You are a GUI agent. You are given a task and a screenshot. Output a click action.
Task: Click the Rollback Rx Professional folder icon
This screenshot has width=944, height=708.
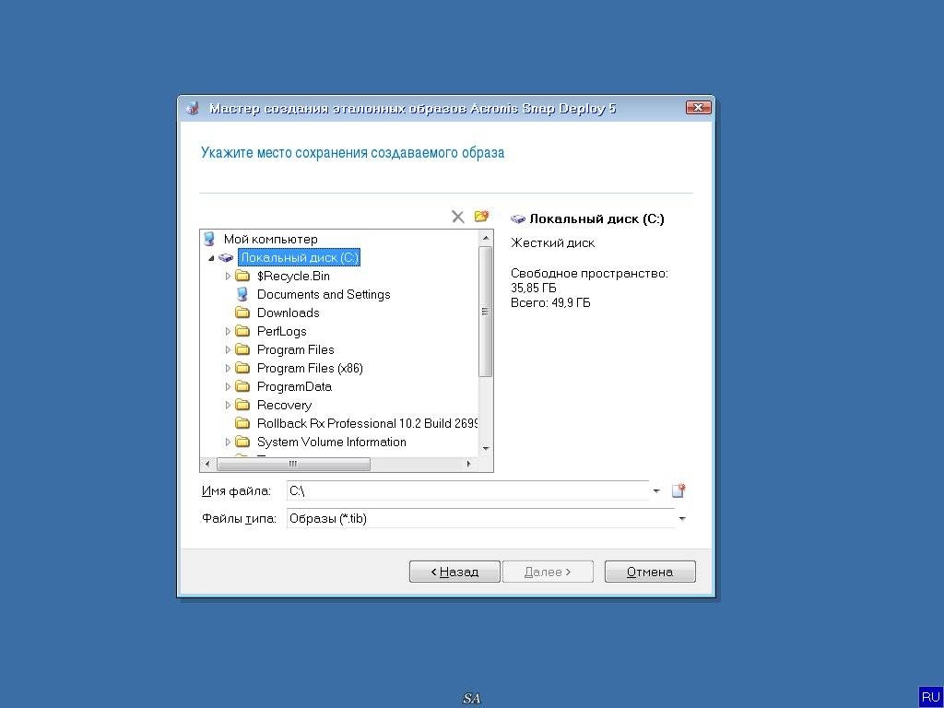click(x=242, y=423)
